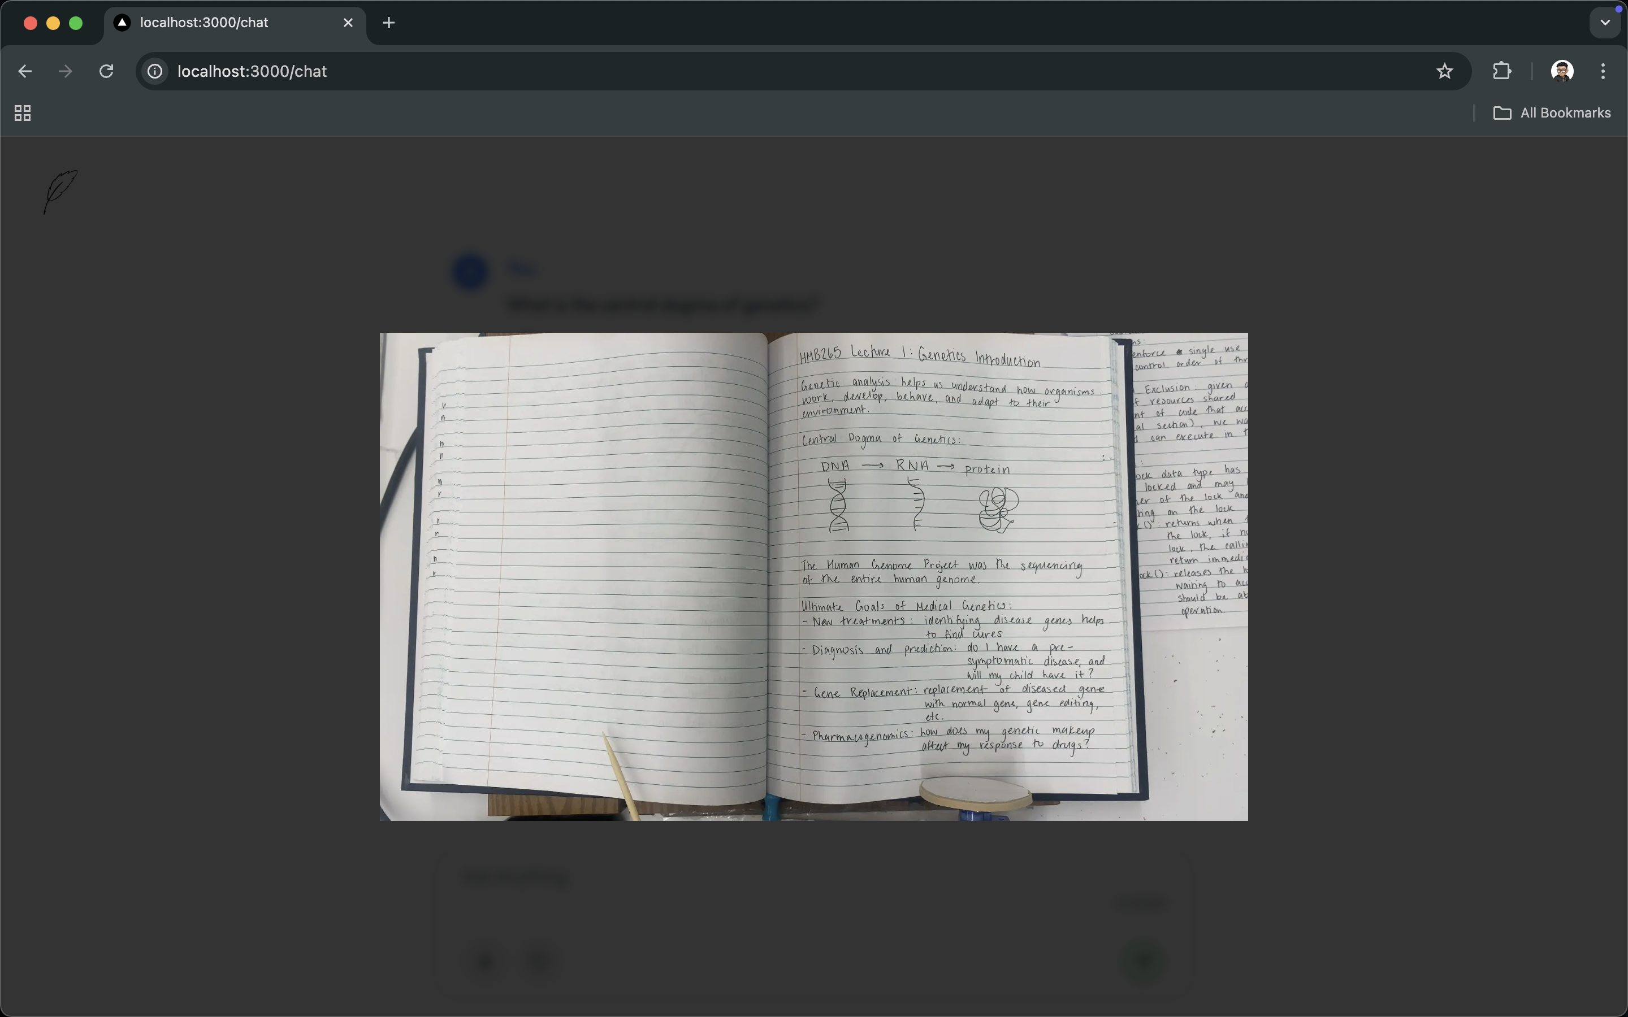Image resolution: width=1628 pixels, height=1017 pixels.
Task: Open the Chrome profile avatar
Action: [x=1561, y=71]
